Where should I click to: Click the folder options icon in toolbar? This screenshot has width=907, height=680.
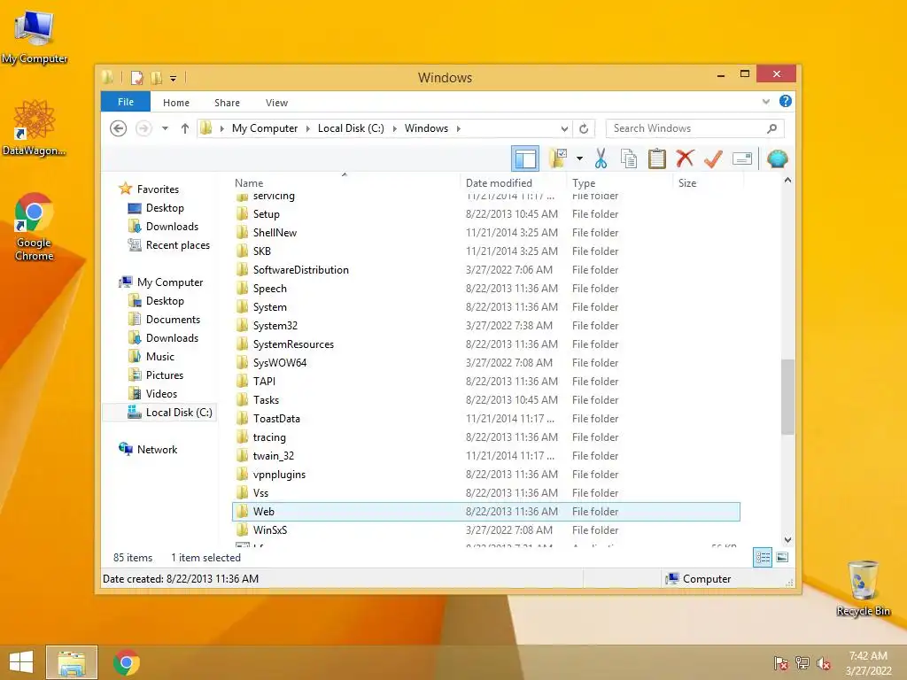558,158
